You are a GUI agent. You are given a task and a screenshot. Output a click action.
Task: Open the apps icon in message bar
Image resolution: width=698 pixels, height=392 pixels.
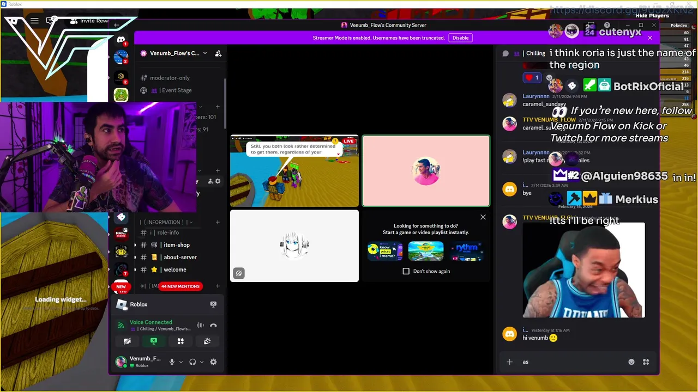coord(646,362)
